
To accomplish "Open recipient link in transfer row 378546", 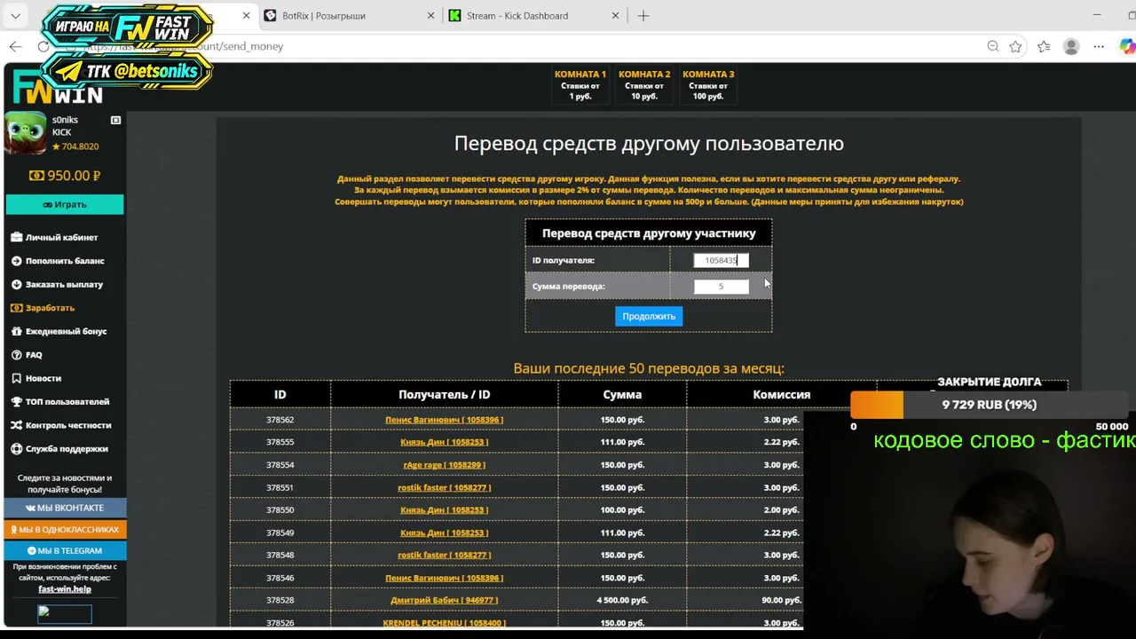I will [444, 578].
